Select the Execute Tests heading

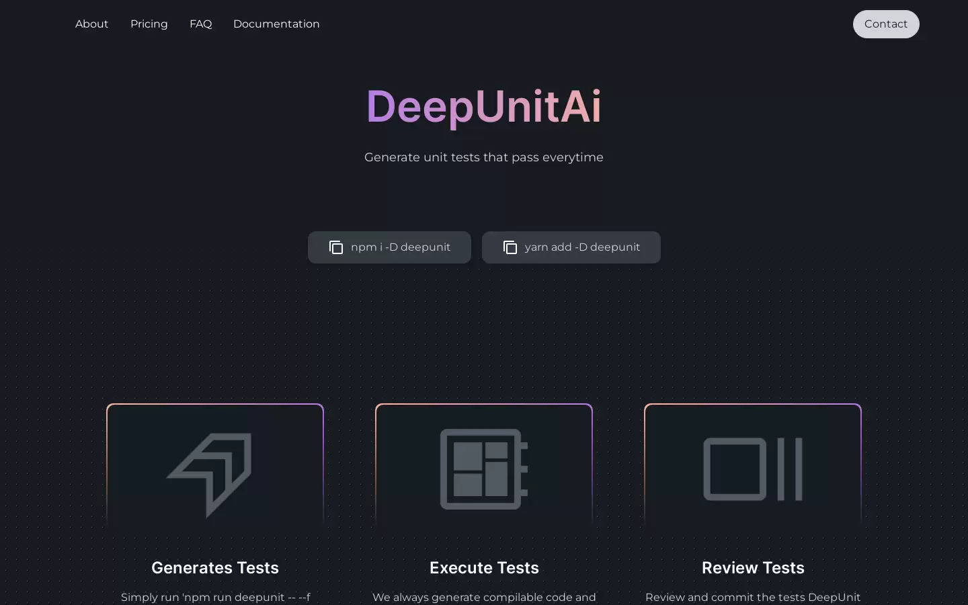click(484, 568)
